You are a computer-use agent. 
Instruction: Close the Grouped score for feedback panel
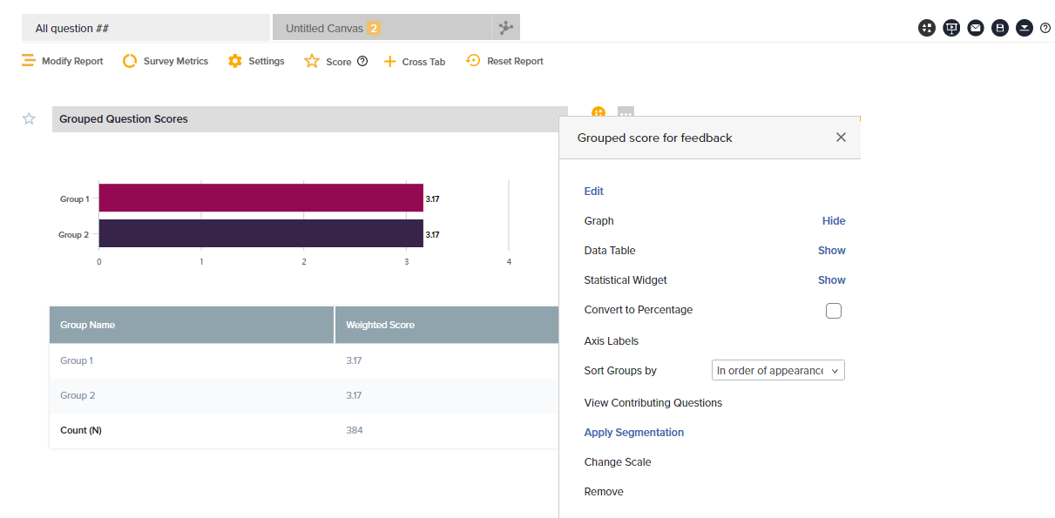841,138
